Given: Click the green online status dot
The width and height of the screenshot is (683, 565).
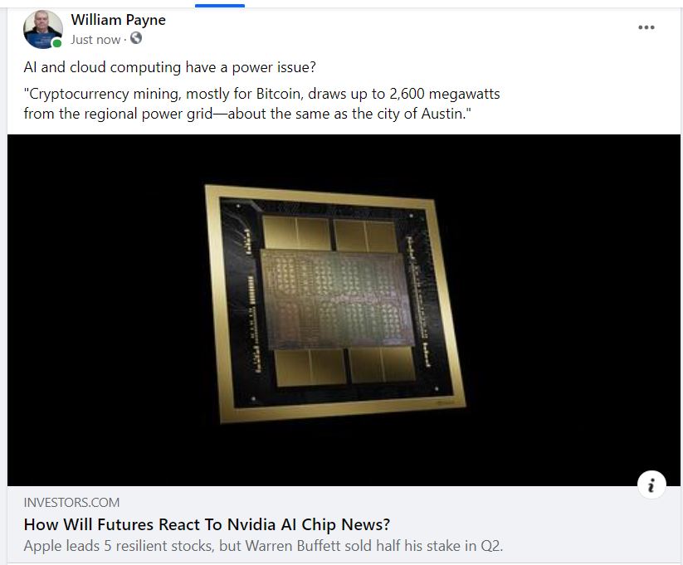Looking at the screenshot, I should [56, 43].
